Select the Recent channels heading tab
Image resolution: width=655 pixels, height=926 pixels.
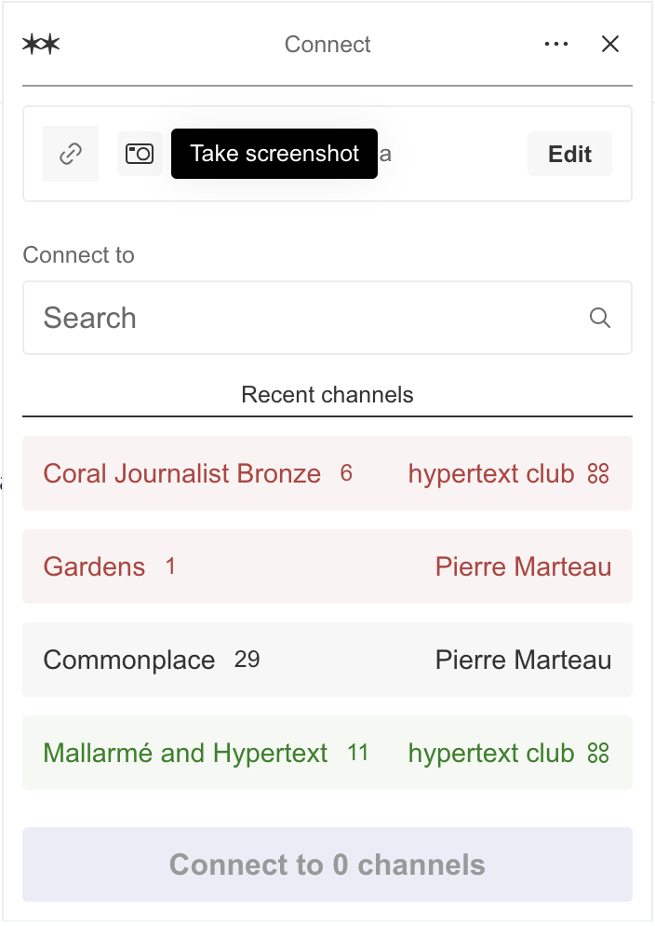pyautogui.click(x=327, y=394)
